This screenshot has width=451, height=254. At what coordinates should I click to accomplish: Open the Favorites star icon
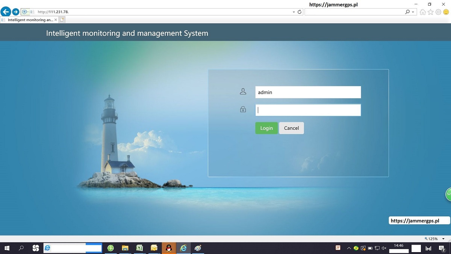pos(431,12)
